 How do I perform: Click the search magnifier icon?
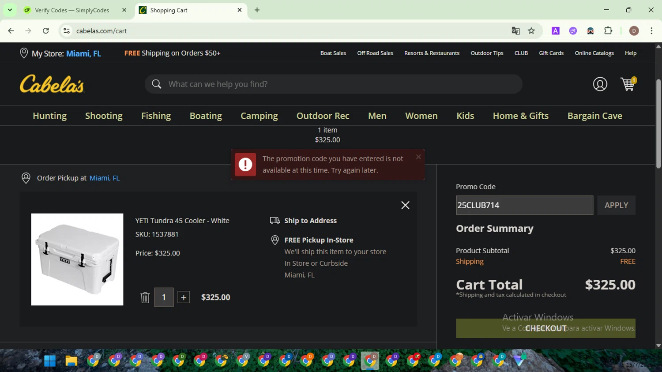coord(157,84)
